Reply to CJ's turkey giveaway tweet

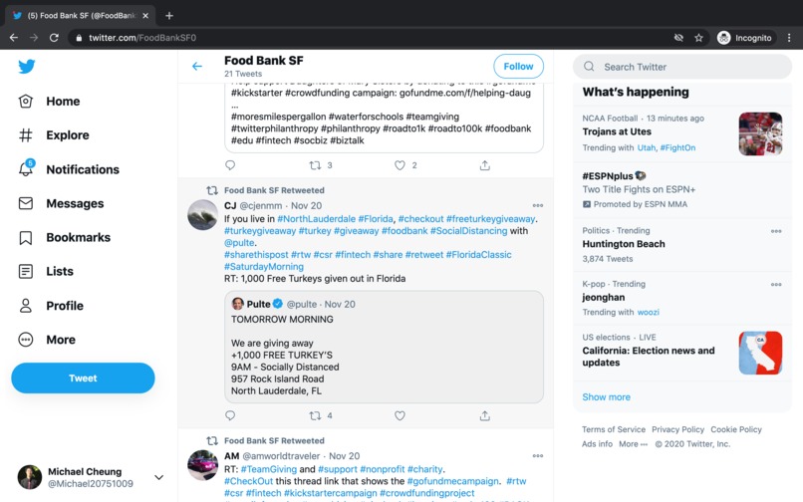[x=230, y=415]
